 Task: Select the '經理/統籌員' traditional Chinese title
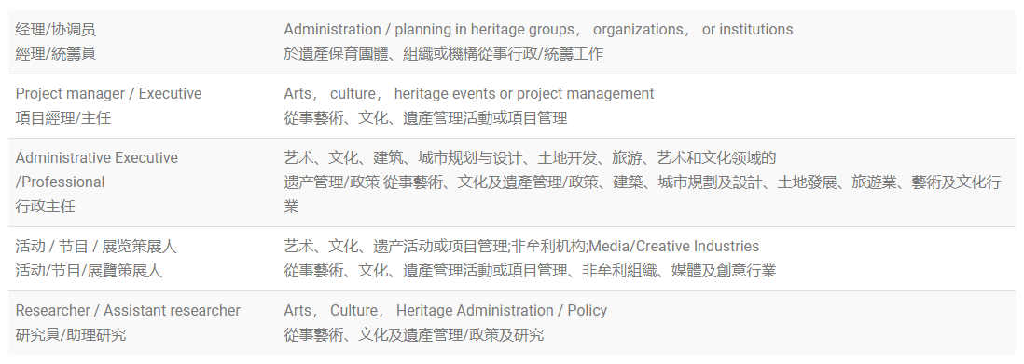tap(56, 53)
